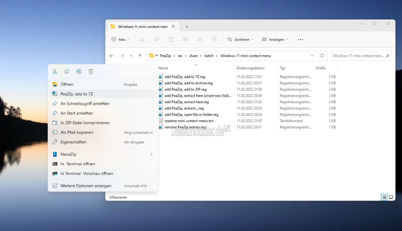The height and width of the screenshot is (231, 402).
Task: Click Weitere Optionen anzeigen
Action: pyautogui.click(x=103, y=186)
